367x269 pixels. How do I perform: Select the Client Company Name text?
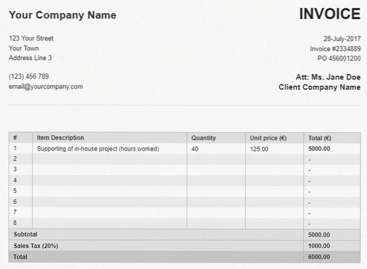[x=319, y=87]
